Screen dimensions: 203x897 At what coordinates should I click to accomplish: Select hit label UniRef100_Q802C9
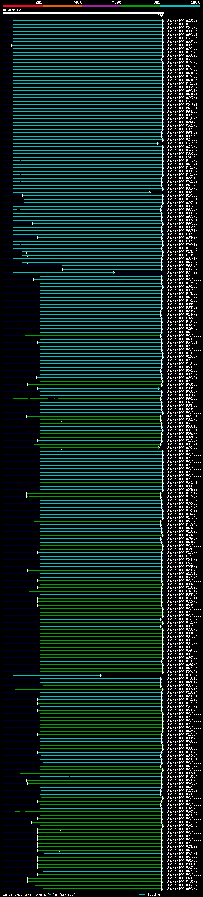click(182, 584)
